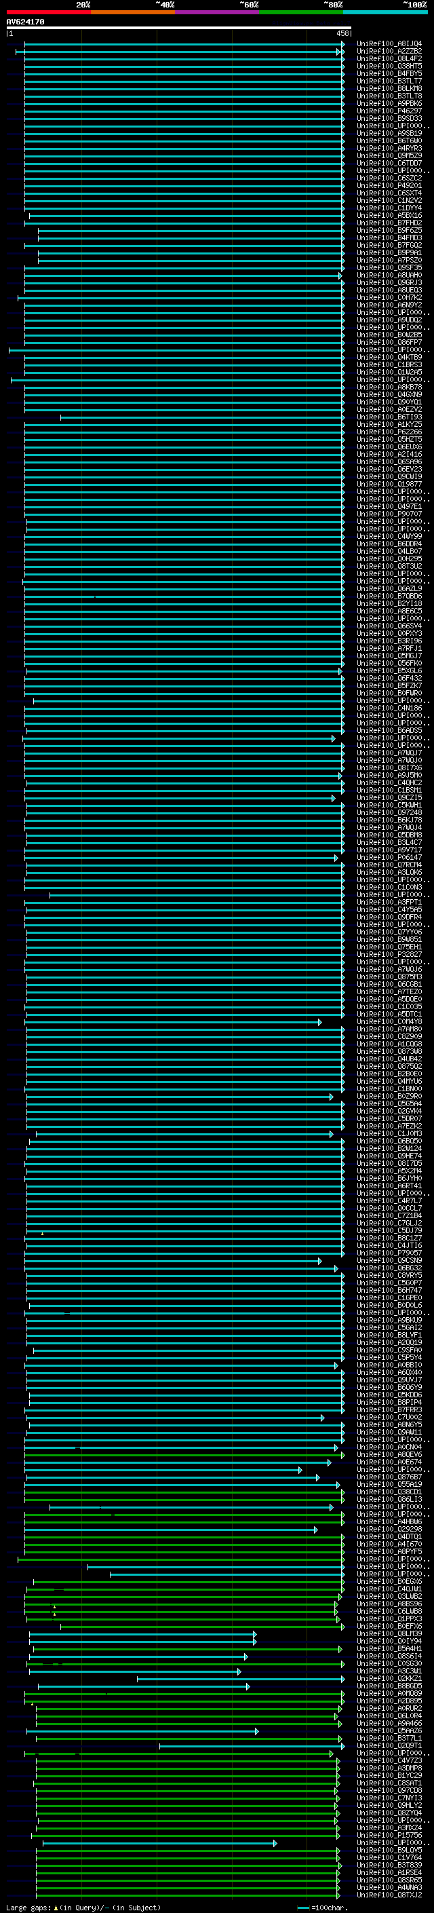This screenshot has height=1913, width=434.
Task: Open hit UniRef100_Q8L4F2
Action: [389, 58]
